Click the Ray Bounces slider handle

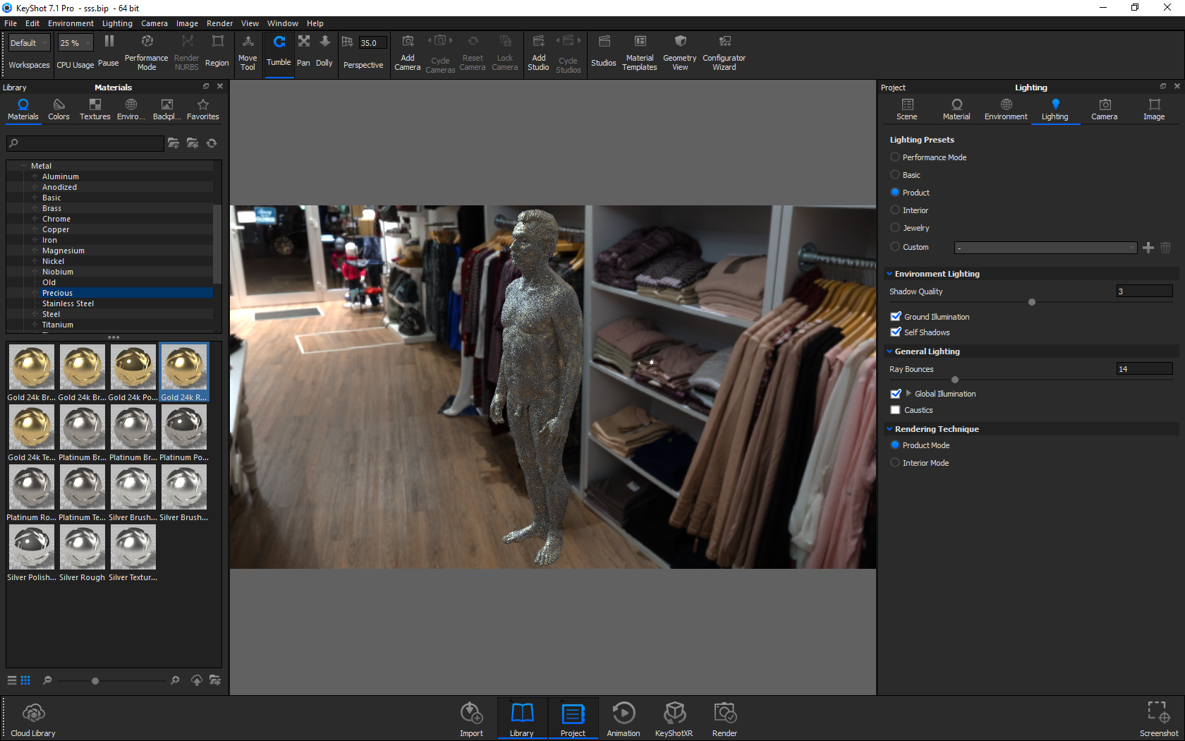coord(955,380)
